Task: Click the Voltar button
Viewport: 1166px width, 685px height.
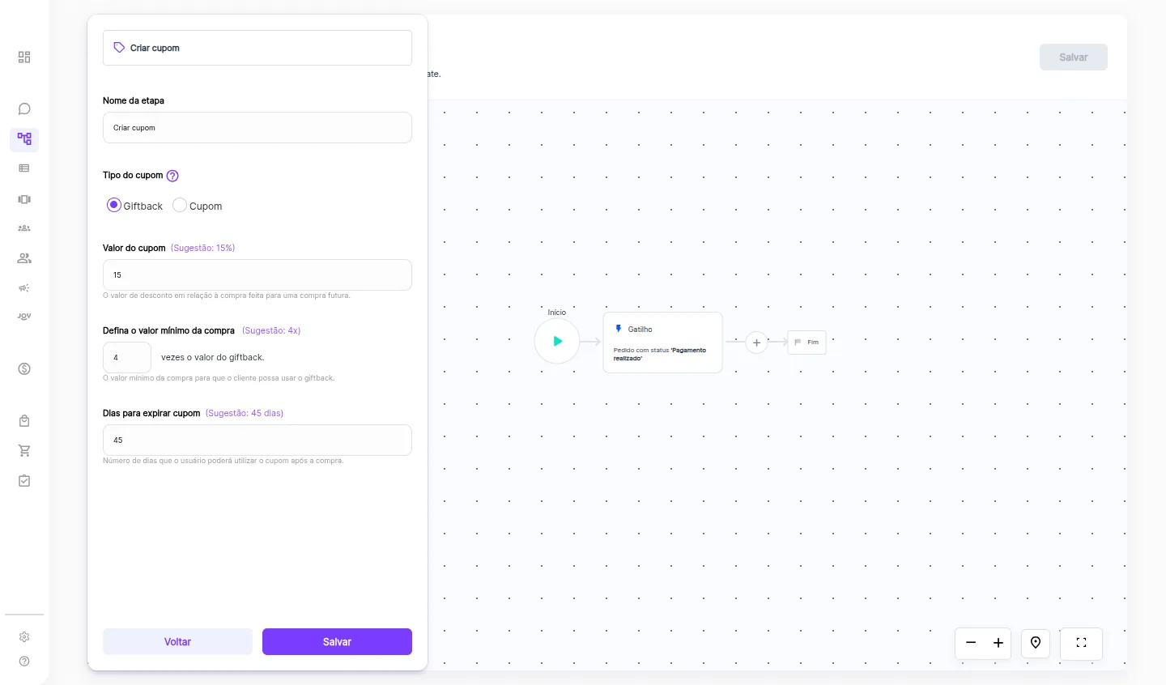Action: pos(177,641)
